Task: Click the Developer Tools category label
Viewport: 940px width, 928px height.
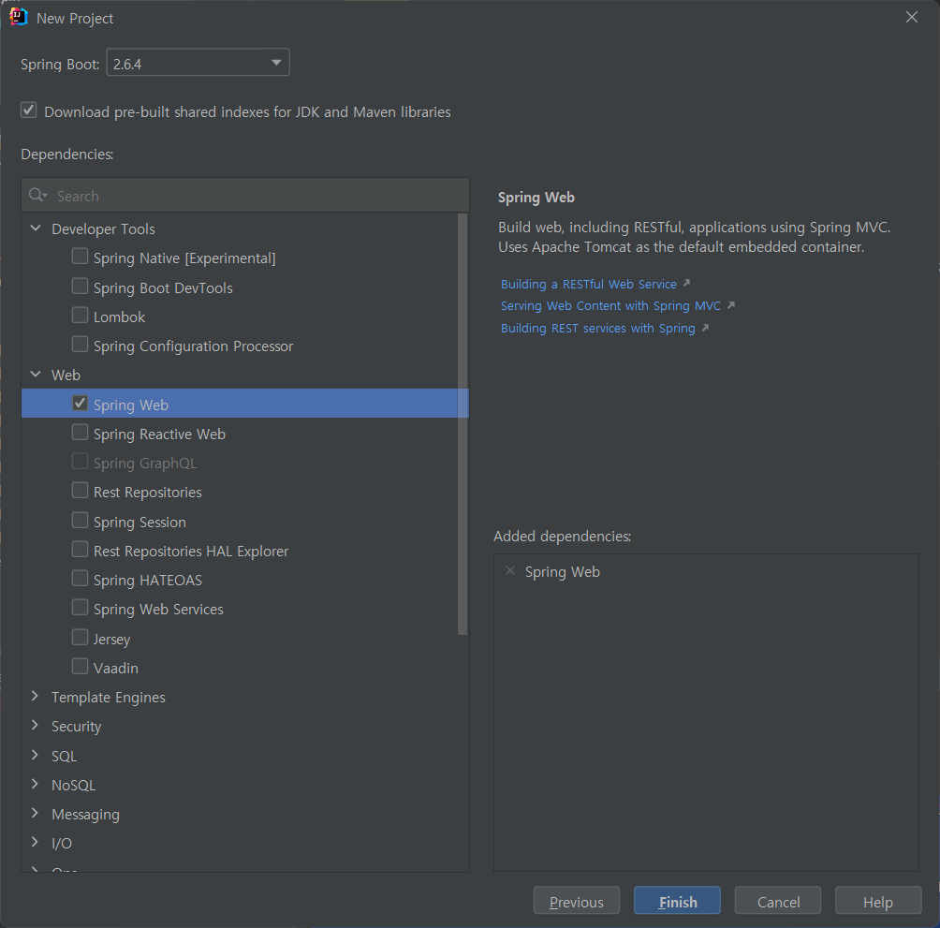Action: coord(103,229)
